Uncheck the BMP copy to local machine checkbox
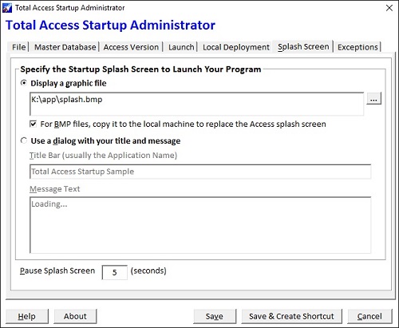The width and height of the screenshot is (399, 328). pos(33,124)
